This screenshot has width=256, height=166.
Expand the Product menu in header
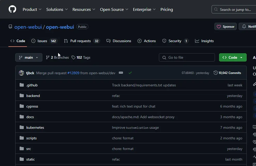pyautogui.click(x=32, y=9)
